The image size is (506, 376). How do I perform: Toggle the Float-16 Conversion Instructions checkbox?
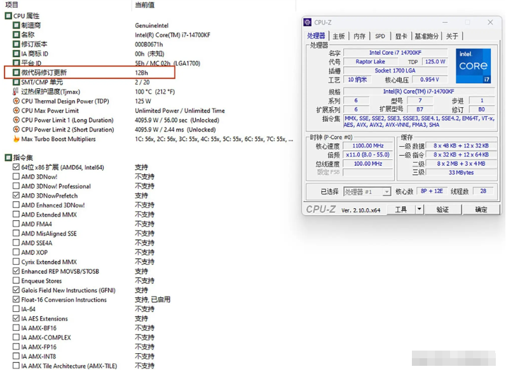(16, 300)
